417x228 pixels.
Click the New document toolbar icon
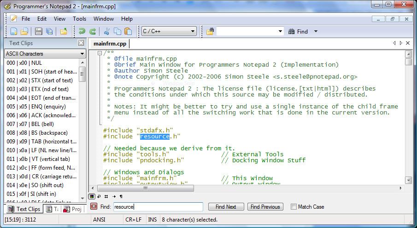13,31
